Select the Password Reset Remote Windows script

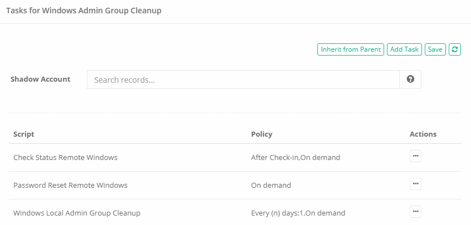70,185
